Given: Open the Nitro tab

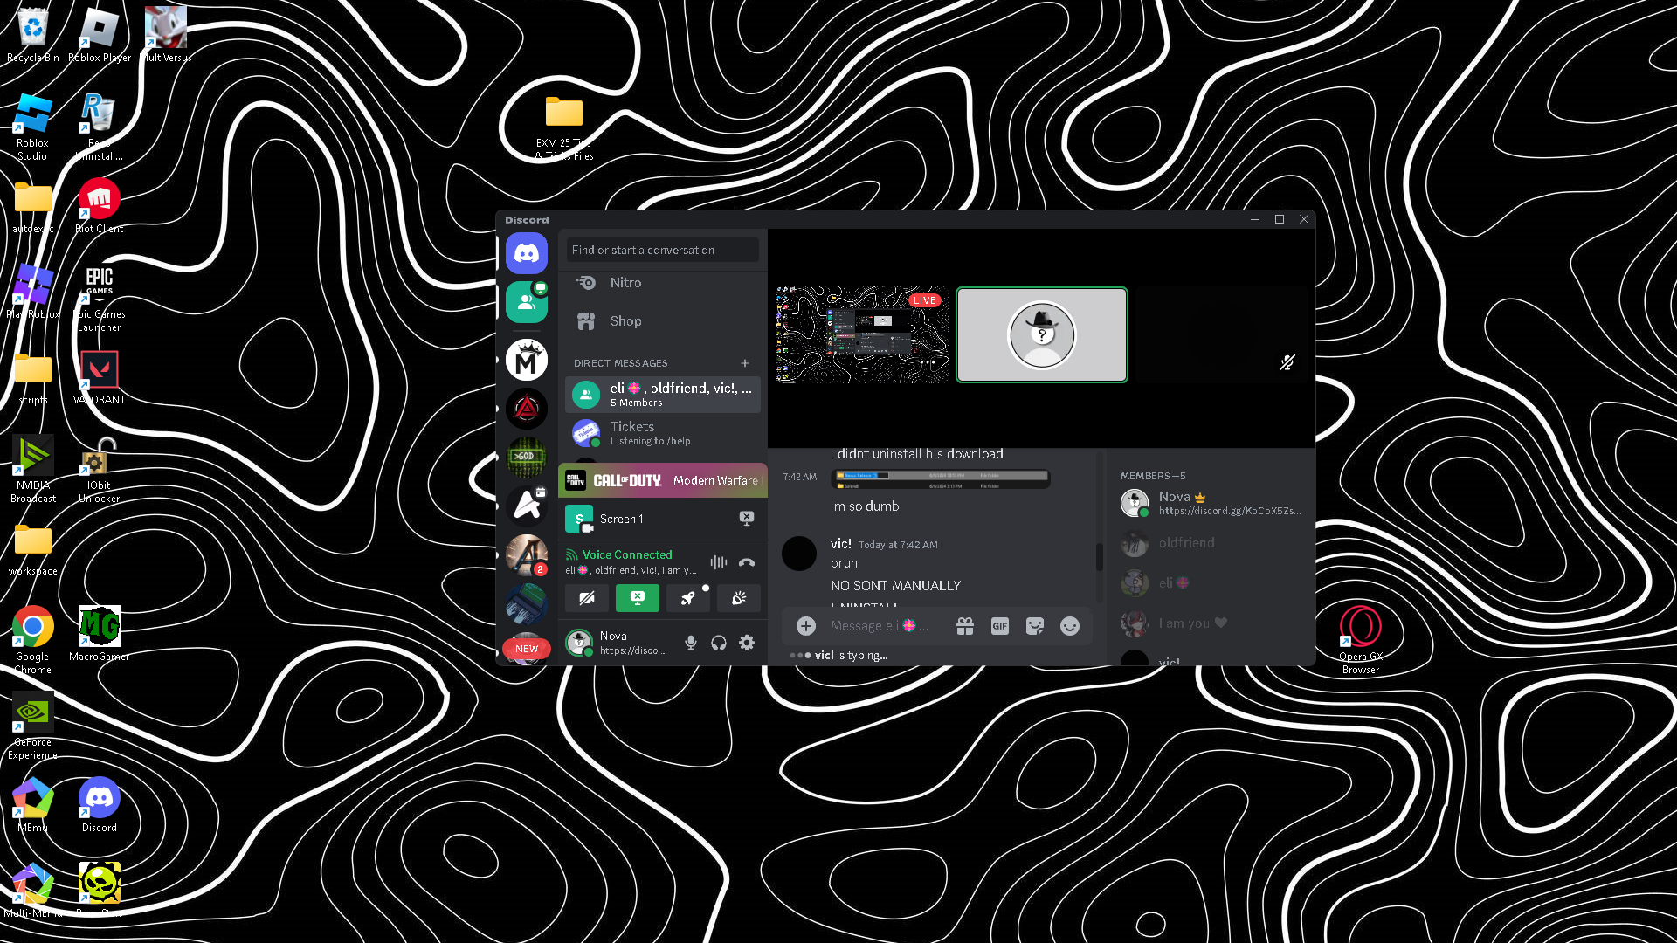Looking at the screenshot, I should pos(625,283).
